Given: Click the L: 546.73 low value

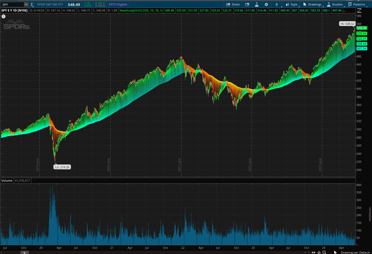Looking at the screenshot, I should pos(84,10).
